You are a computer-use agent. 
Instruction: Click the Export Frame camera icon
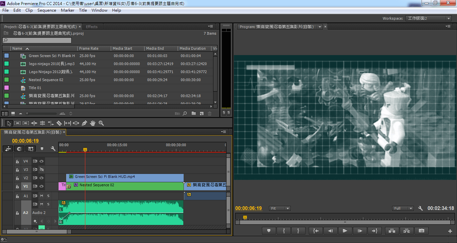point(422,231)
